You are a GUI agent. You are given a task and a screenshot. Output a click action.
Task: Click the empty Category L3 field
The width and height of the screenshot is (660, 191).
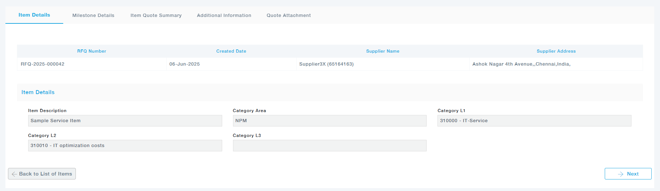click(329, 146)
